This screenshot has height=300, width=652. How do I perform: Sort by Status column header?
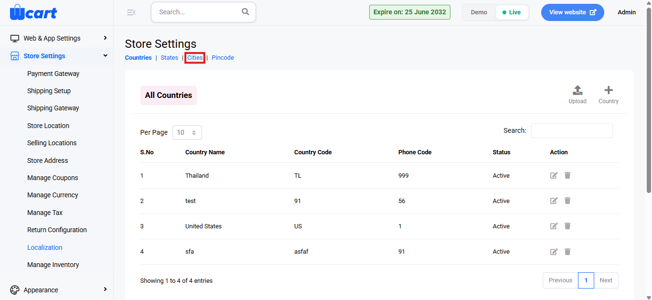click(x=502, y=152)
